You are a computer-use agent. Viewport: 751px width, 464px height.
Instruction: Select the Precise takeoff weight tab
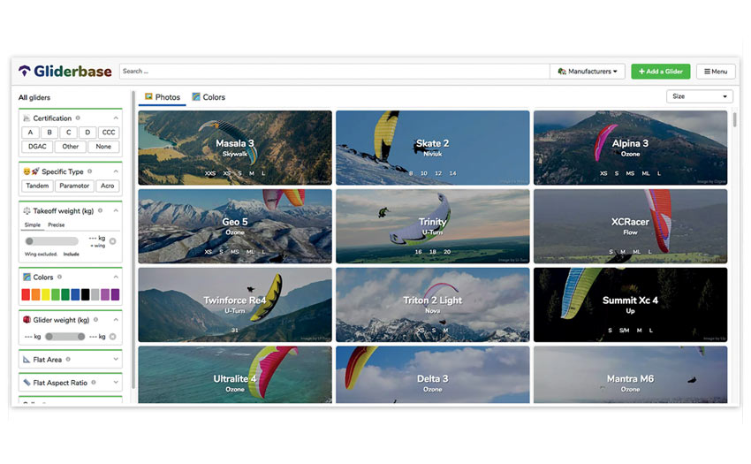pyautogui.click(x=56, y=224)
